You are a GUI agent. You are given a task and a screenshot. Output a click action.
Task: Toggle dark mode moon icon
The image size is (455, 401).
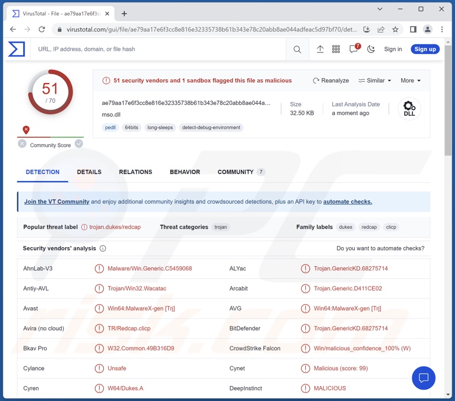371,50
